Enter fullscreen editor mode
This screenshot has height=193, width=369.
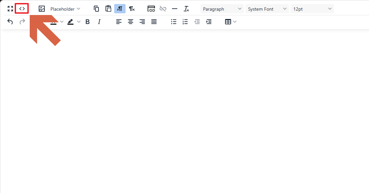click(x=10, y=9)
